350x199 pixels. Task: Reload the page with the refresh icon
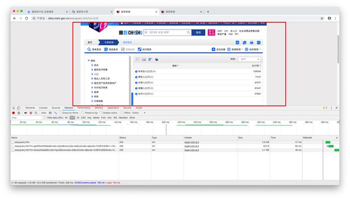(x=26, y=18)
